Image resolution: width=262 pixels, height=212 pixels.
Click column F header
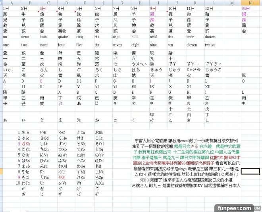[x=102, y=3]
